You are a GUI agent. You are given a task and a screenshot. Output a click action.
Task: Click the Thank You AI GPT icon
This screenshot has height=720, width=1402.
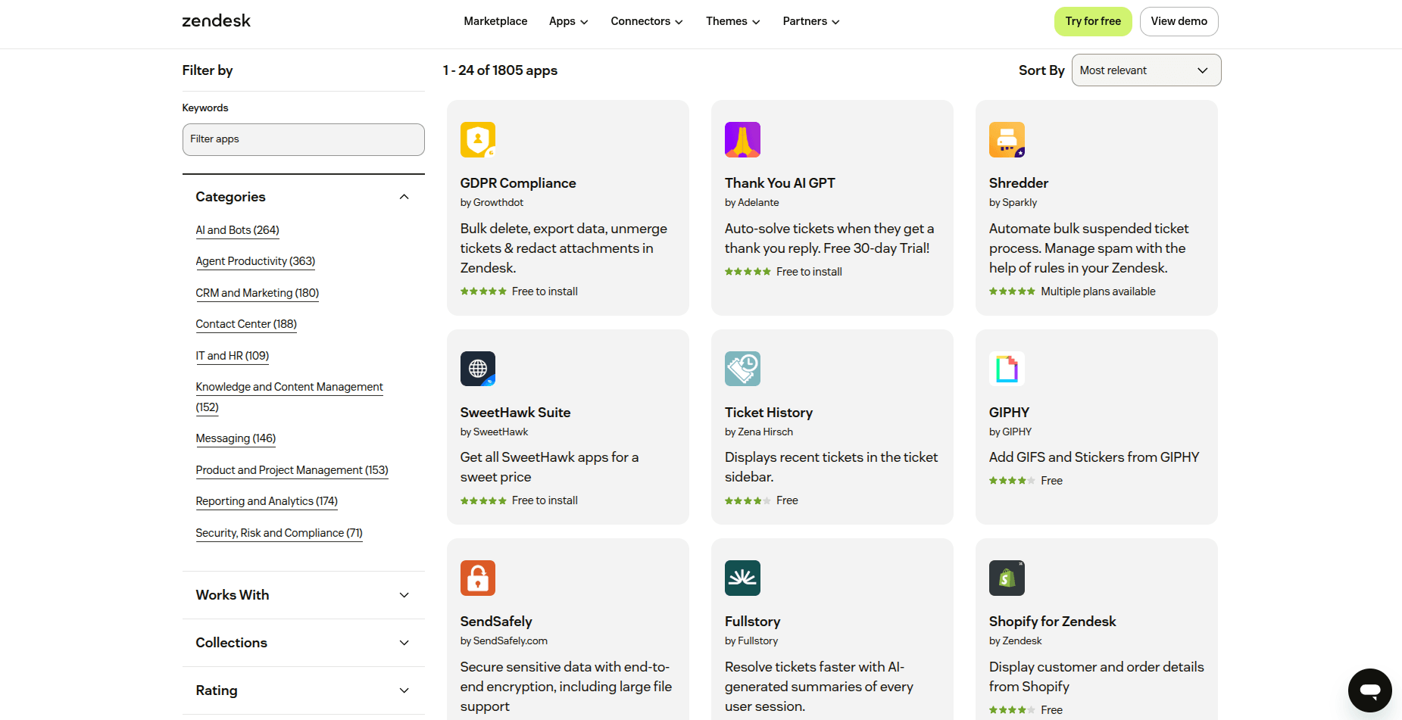[742, 139]
